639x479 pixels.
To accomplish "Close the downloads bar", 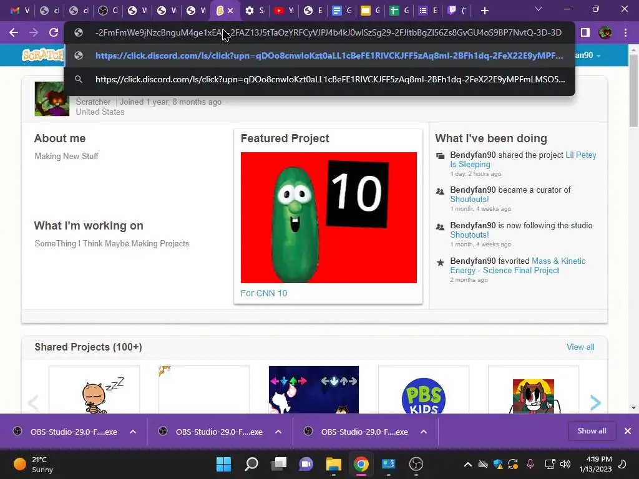I will [628, 431].
